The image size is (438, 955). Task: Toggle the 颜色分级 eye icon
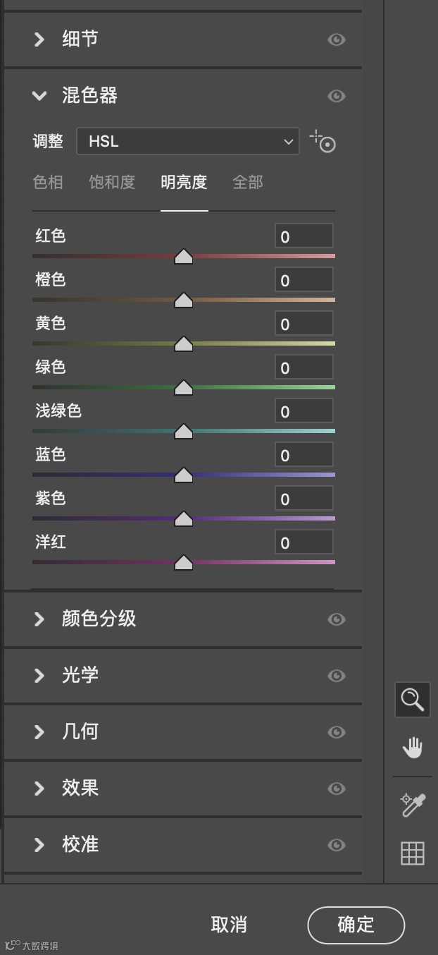click(337, 619)
